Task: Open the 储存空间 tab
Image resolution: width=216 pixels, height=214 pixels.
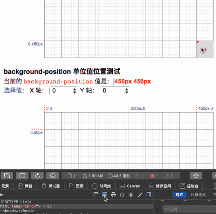Action: pos(159,186)
